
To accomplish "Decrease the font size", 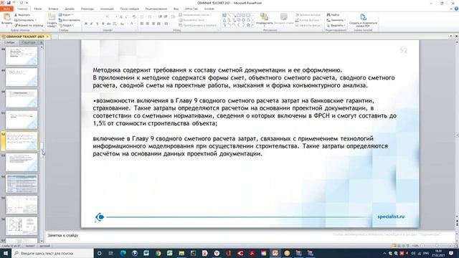I will click(x=126, y=17).
